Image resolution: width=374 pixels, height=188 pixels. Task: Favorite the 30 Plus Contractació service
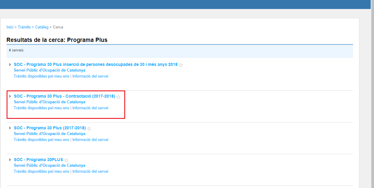click(x=118, y=97)
